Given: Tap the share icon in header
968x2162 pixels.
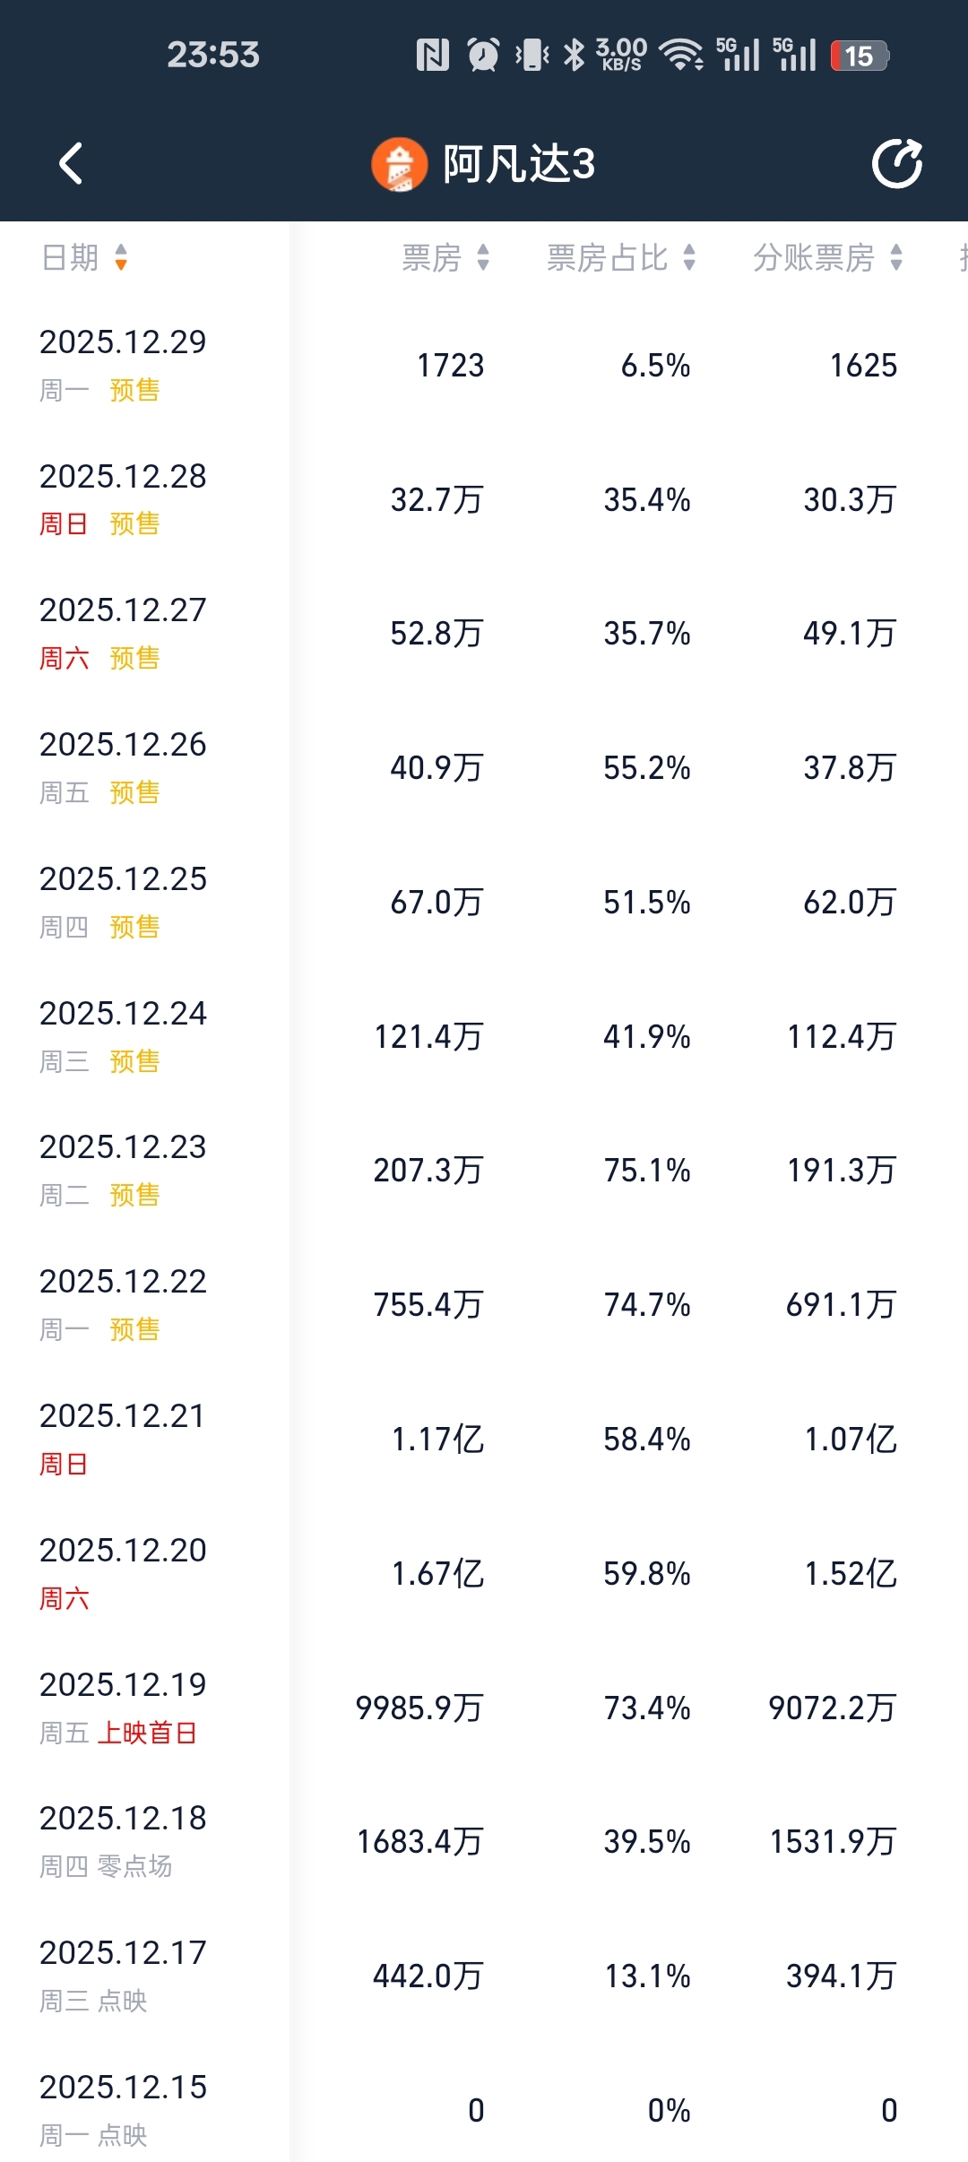Looking at the screenshot, I should coord(897,164).
